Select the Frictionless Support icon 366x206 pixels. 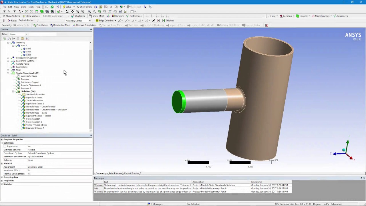point(19,82)
